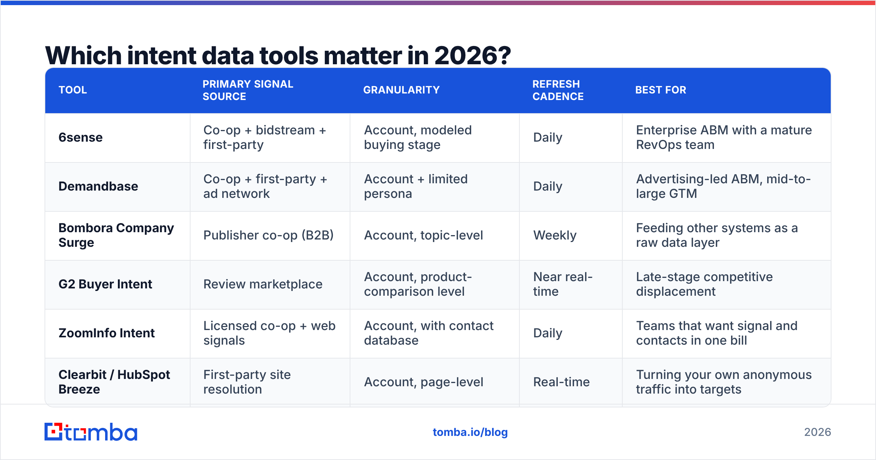Select the 6sense tool name
Viewport: 876px width, 460px height.
tap(81, 138)
